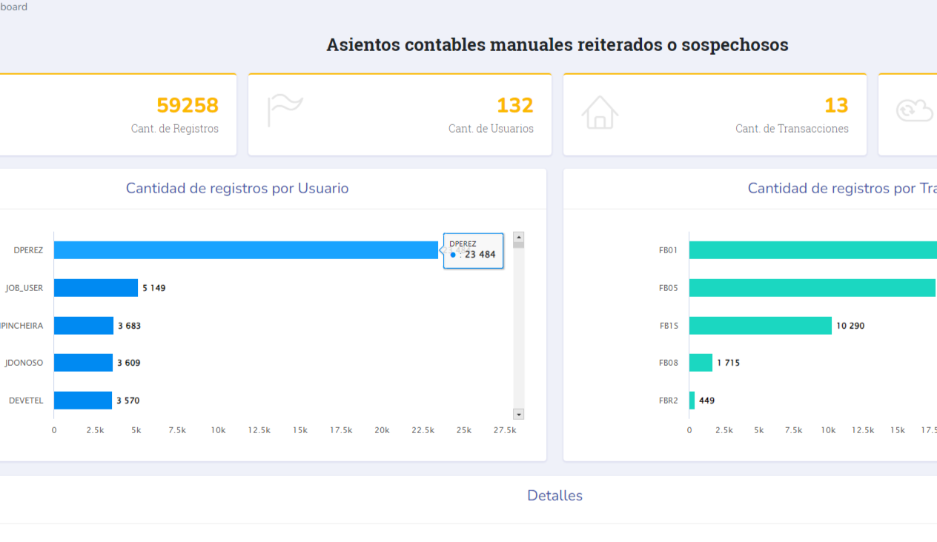Click the FB08 axis label
This screenshot has width=937, height=542.
click(x=669, y=363)
